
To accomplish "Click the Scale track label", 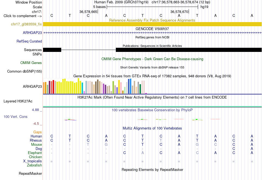I will coord(37,7).
